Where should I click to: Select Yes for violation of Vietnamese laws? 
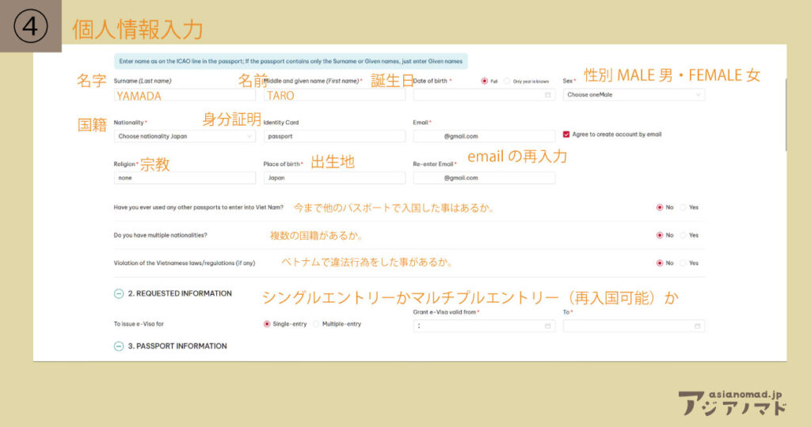point(683,263)
